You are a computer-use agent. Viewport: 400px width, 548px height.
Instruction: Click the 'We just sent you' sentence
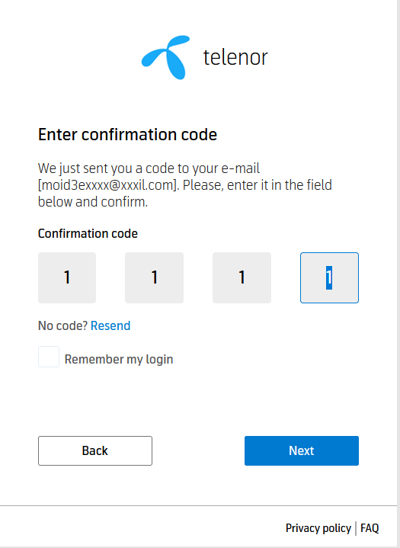[x=149, y=168]
